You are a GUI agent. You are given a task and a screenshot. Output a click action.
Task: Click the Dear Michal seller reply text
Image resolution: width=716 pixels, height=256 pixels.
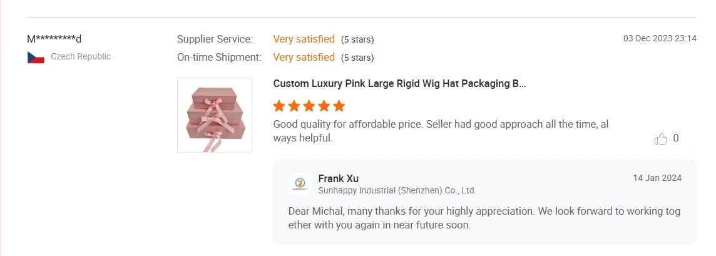(484, 218)
